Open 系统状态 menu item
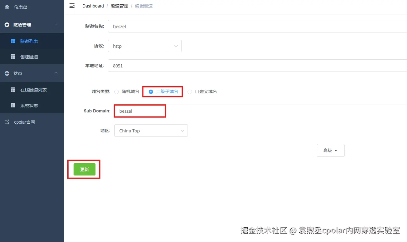This screenshot has height=242, width=407. coord(32,105)
